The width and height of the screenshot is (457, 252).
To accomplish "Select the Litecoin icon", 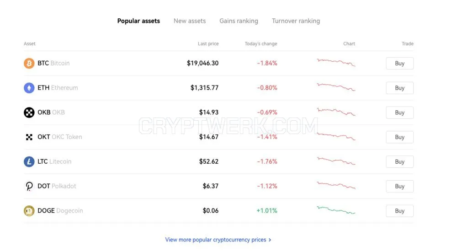I will point(29,161).
